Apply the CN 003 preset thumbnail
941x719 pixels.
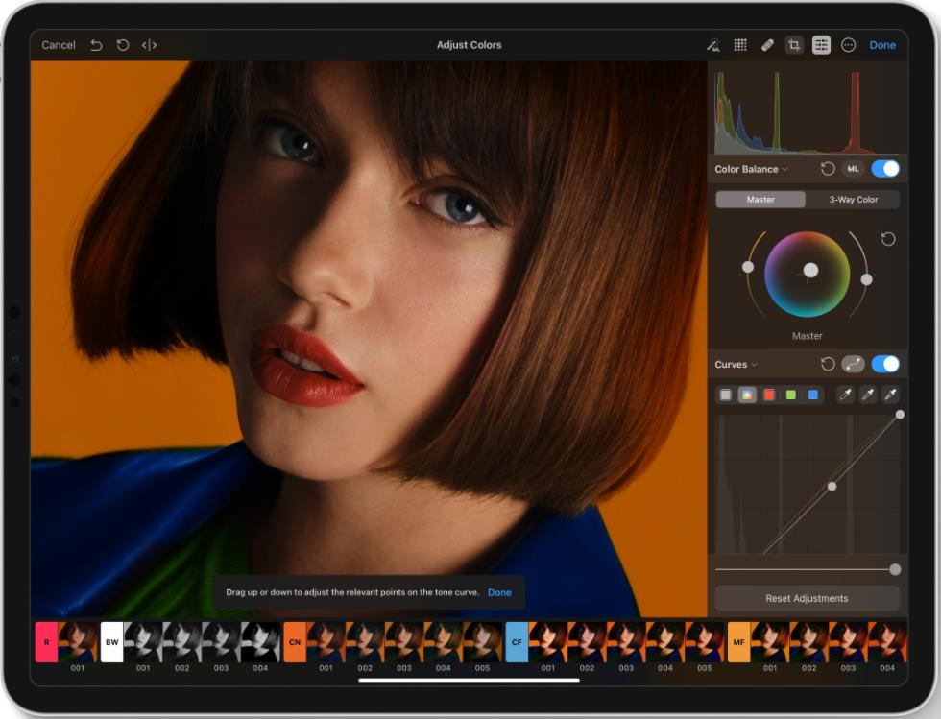tap(404, 642)
